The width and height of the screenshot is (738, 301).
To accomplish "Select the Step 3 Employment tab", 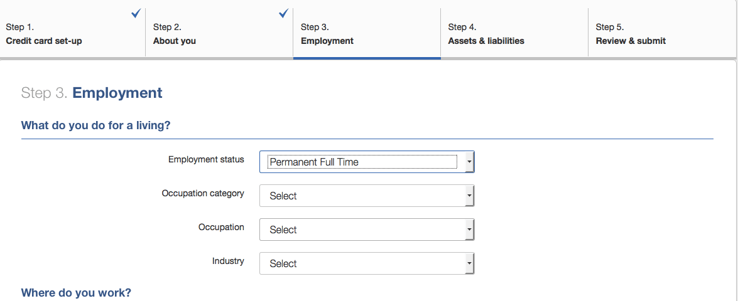I will [x=367, y=33].
